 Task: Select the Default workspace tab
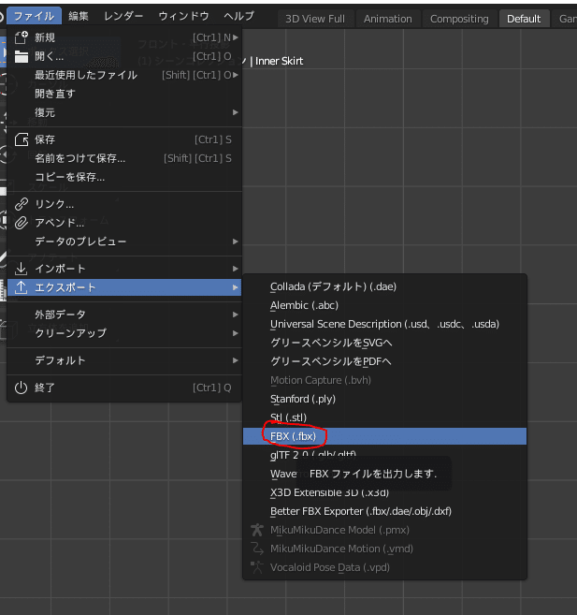[x=524, y=19]
